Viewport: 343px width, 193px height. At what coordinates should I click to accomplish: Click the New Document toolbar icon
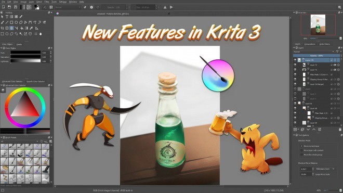[x=3, y=7]
